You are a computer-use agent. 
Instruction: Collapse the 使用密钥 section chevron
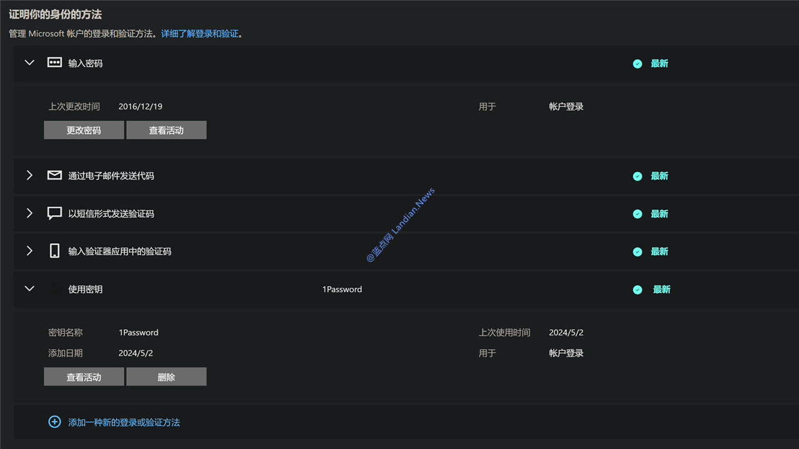click(x=29, y=288)
